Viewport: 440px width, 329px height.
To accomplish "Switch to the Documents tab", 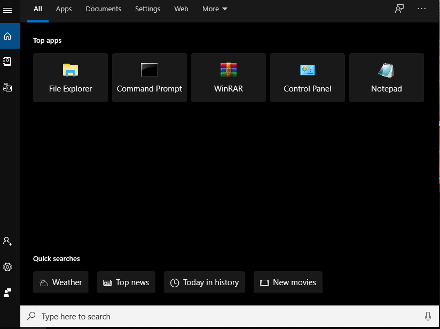I will pos(103,9).
